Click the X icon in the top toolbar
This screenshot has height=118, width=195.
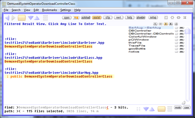tap(185, 18)
